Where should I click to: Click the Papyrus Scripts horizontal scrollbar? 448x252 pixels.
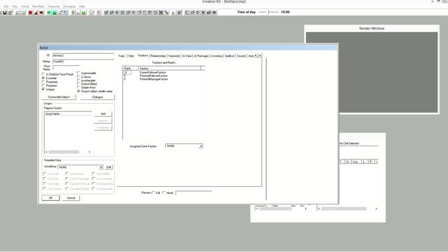click(68, 152)
